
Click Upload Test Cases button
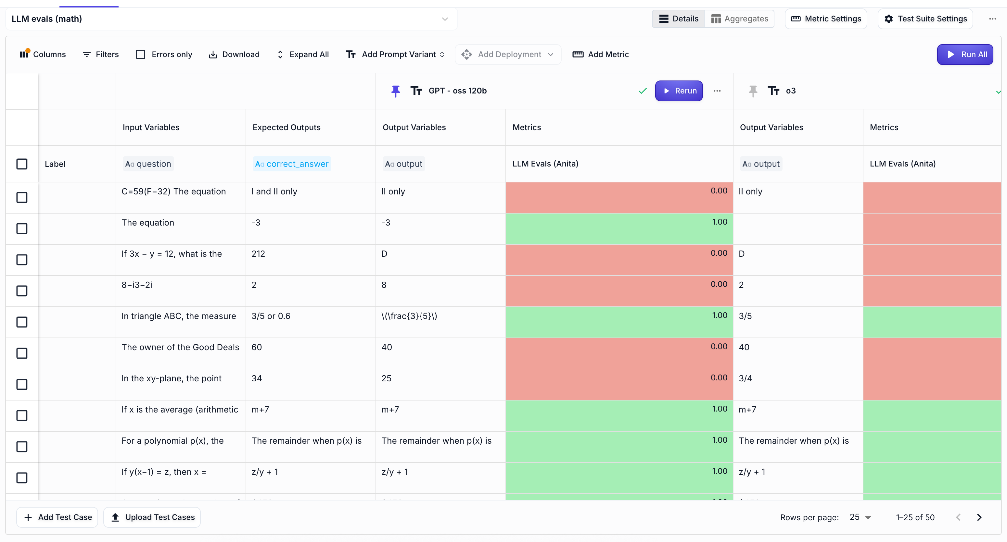coord(152,517)
